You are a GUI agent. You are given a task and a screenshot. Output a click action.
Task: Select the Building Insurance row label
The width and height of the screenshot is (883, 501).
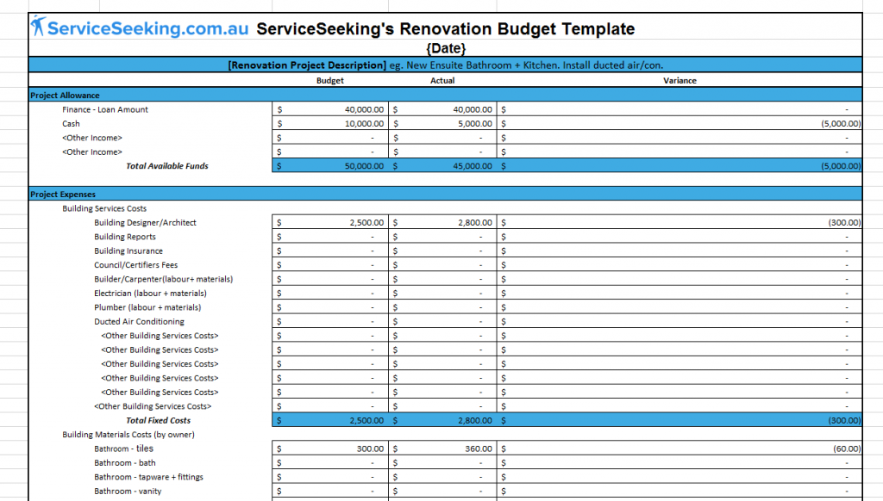click(x=128, y=251)
